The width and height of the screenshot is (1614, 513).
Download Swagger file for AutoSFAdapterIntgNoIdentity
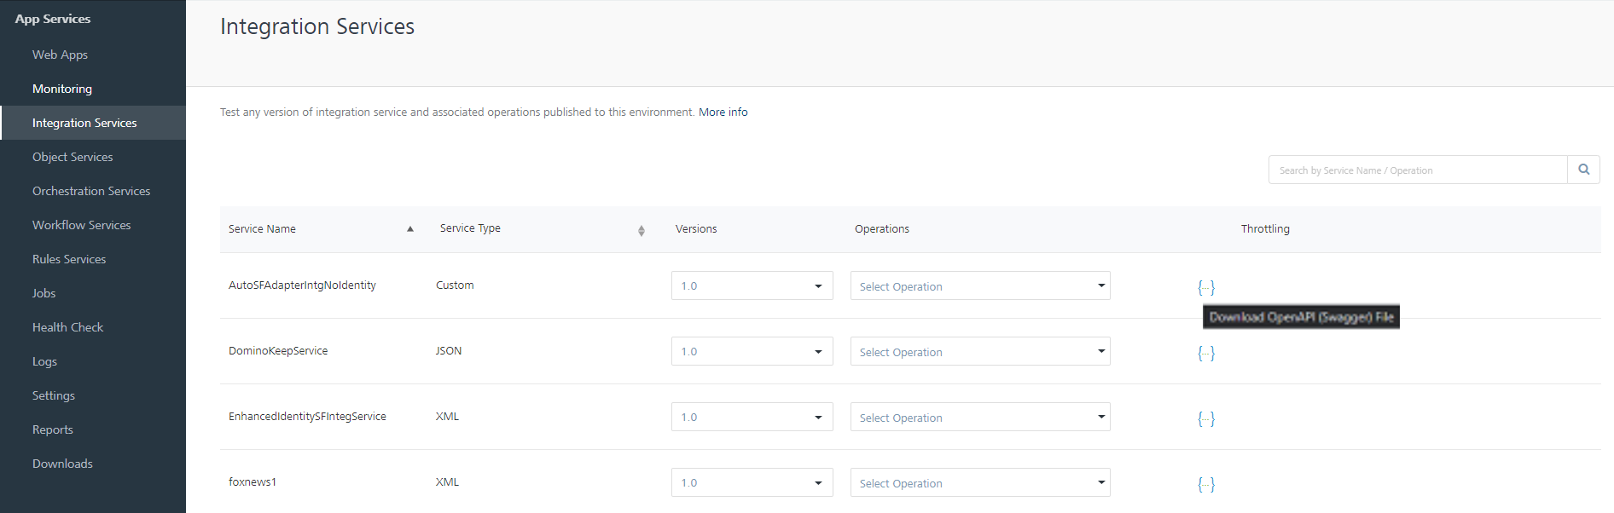(x=1205, y=287)
